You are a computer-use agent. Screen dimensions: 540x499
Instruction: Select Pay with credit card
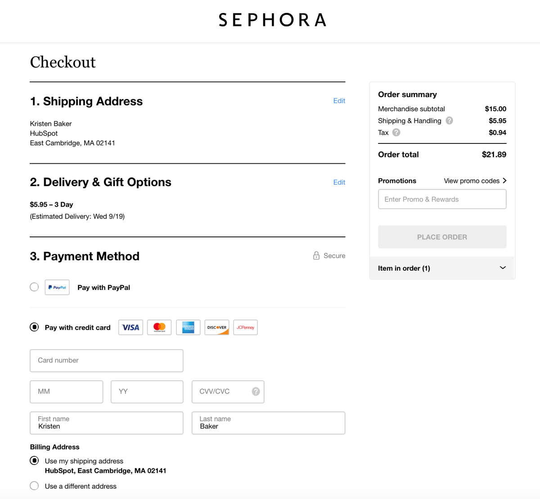click(x=34, y=327)
